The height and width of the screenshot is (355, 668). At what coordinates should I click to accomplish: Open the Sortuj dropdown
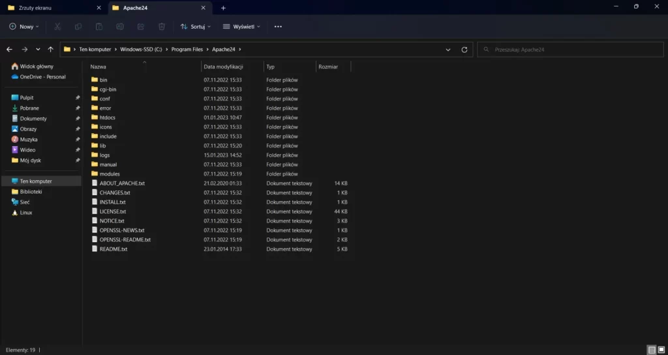[x=196, y=26]
